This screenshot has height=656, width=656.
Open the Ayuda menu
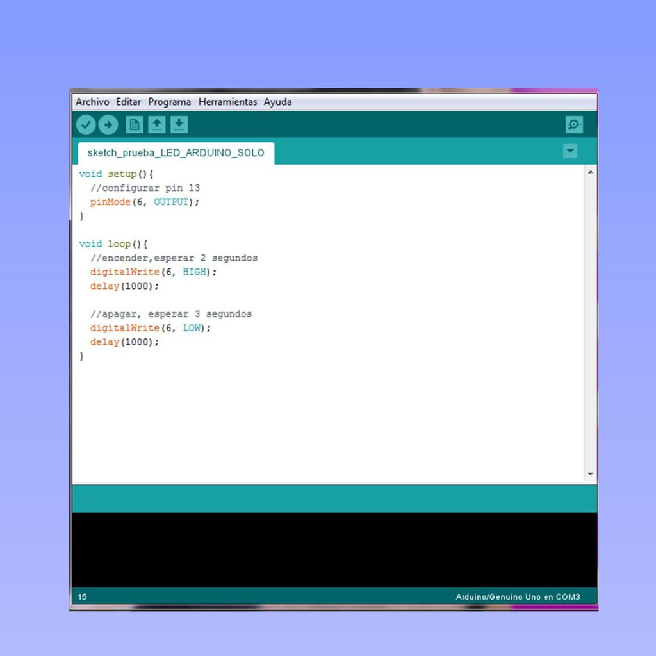click(x=277, y=102)
